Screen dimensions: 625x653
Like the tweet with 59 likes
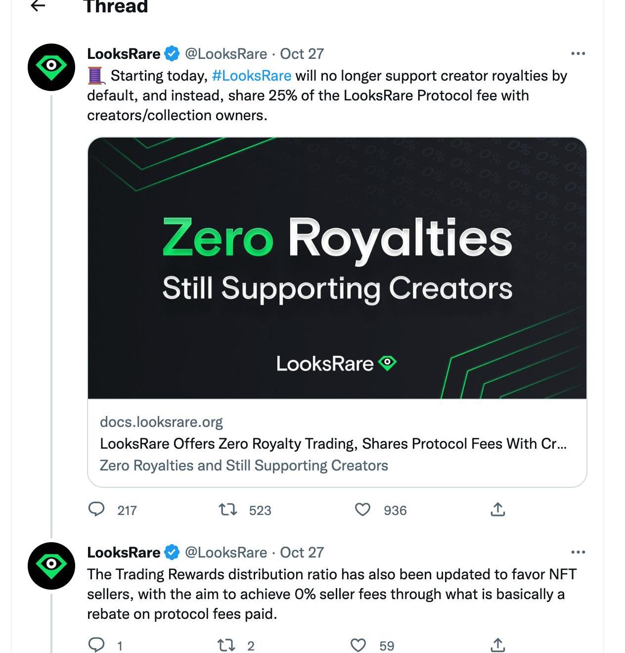coord(358,645)
